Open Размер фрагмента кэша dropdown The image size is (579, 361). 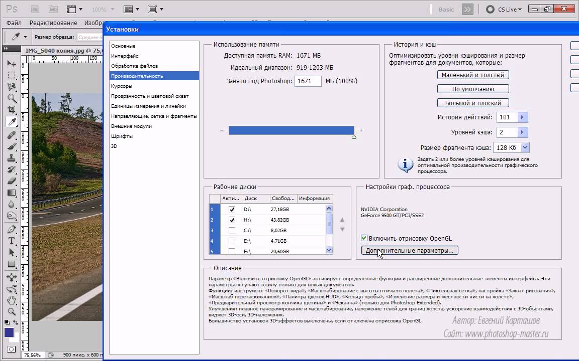(525, 147)
